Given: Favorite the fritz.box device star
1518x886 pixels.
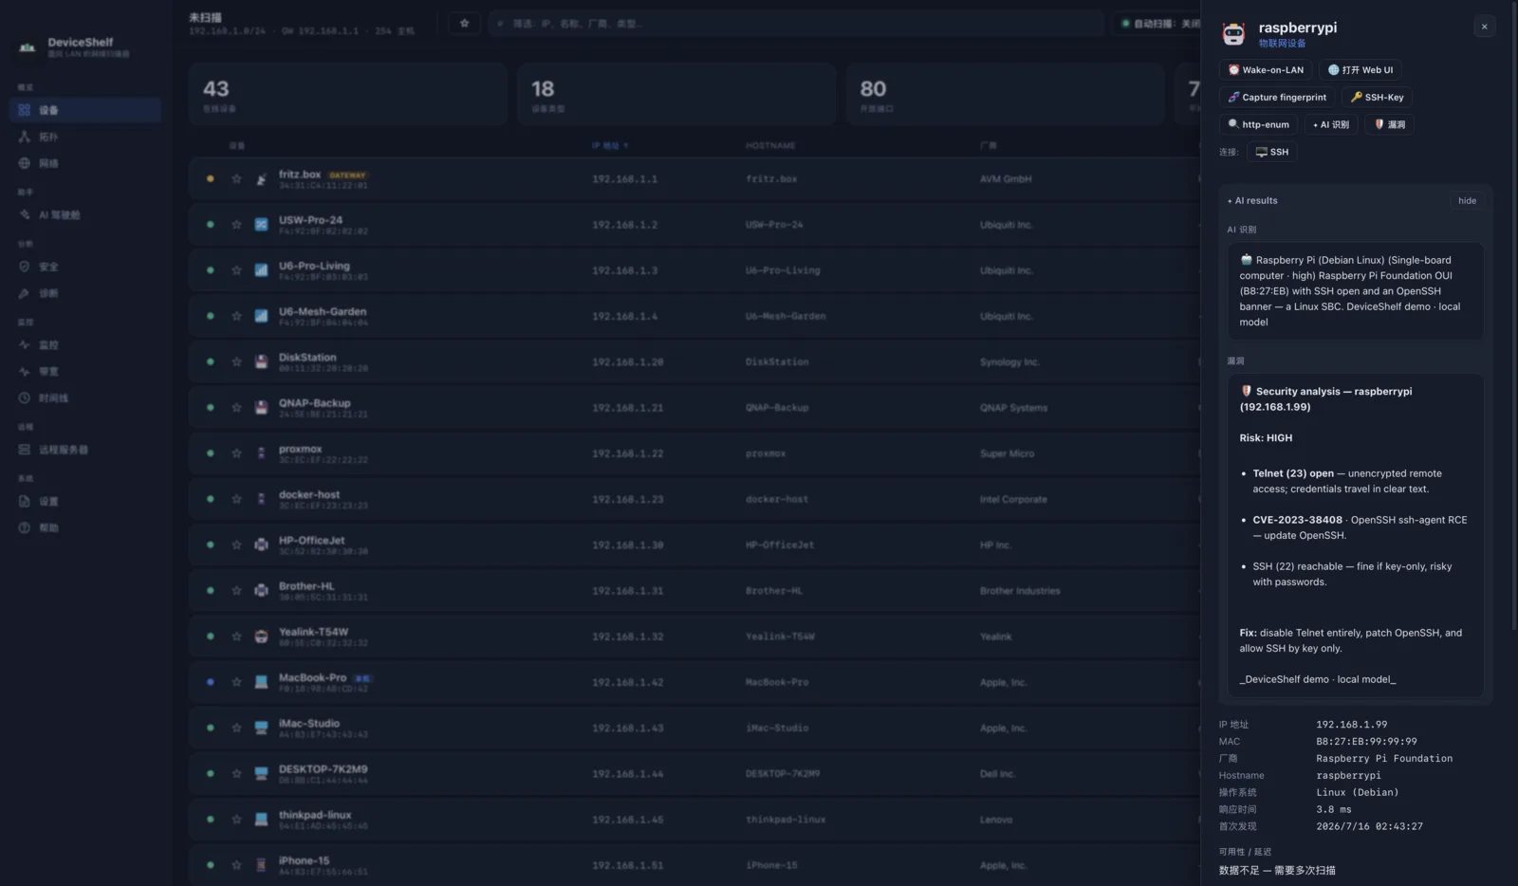Looking at the screenshot, I should pyautogui.click(x=236, y=179).
